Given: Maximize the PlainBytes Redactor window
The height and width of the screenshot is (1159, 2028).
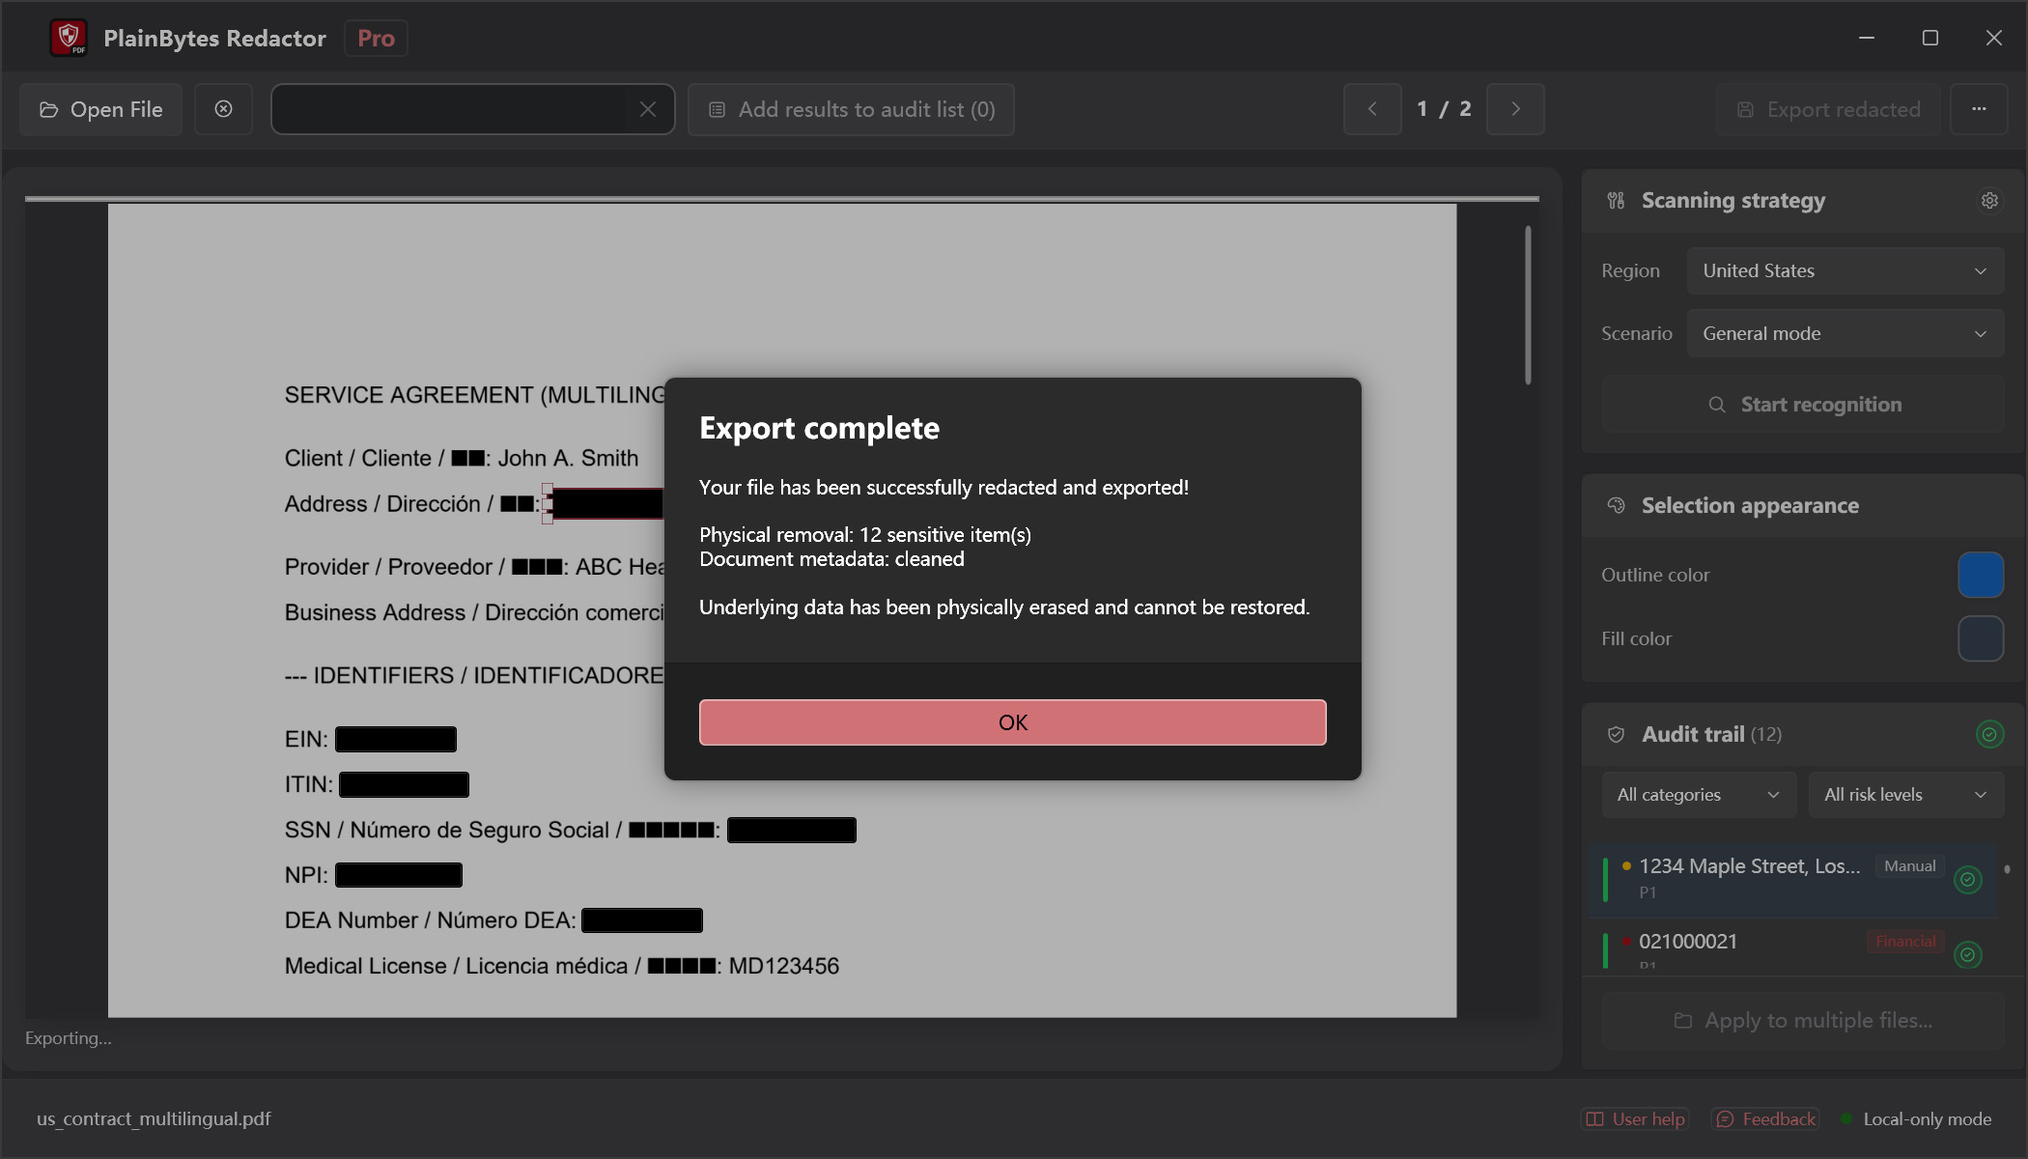Looking at the screenshot, I should [x=1930, y=38].
